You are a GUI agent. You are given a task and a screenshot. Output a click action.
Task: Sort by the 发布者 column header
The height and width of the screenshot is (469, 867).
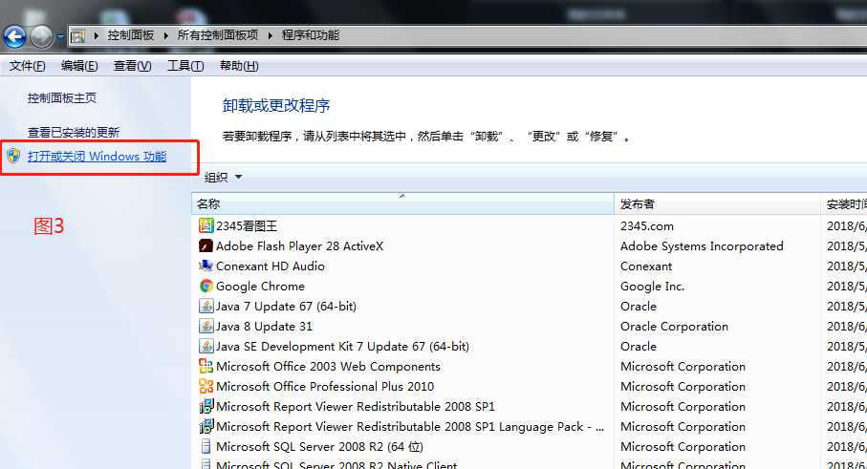tap(717, 203)
